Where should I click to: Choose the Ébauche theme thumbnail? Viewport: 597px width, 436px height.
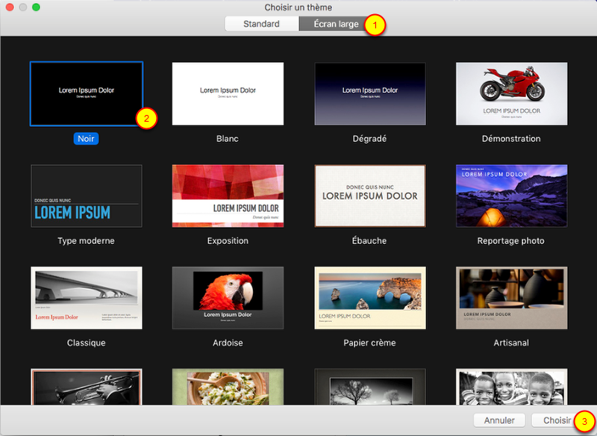point(370,196)
